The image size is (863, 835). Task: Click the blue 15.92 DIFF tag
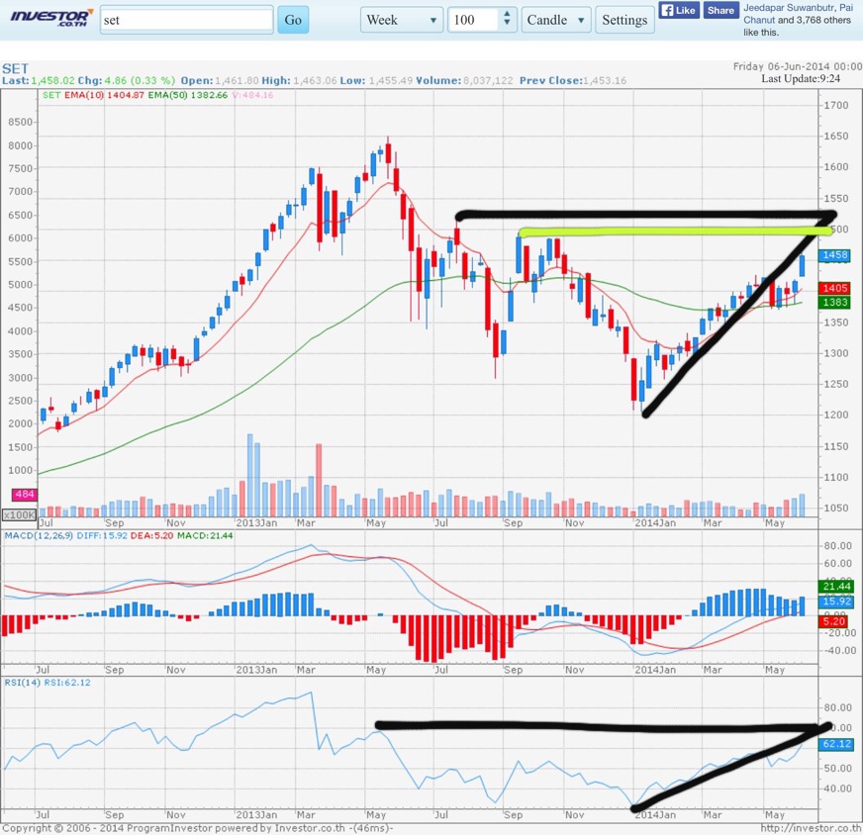click(836, 602)
